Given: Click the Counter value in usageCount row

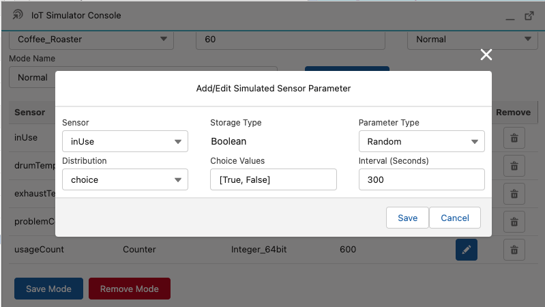Looking at the screenshot, I should pos(139,249).
